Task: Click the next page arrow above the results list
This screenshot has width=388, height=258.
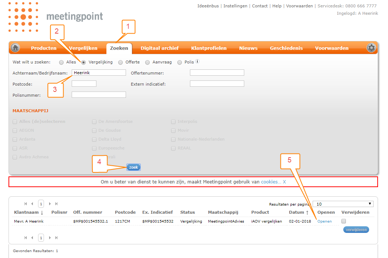Action: (50, 203)
